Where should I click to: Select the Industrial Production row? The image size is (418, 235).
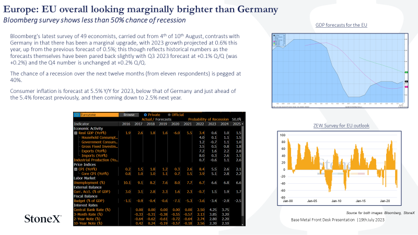[157, 160]
